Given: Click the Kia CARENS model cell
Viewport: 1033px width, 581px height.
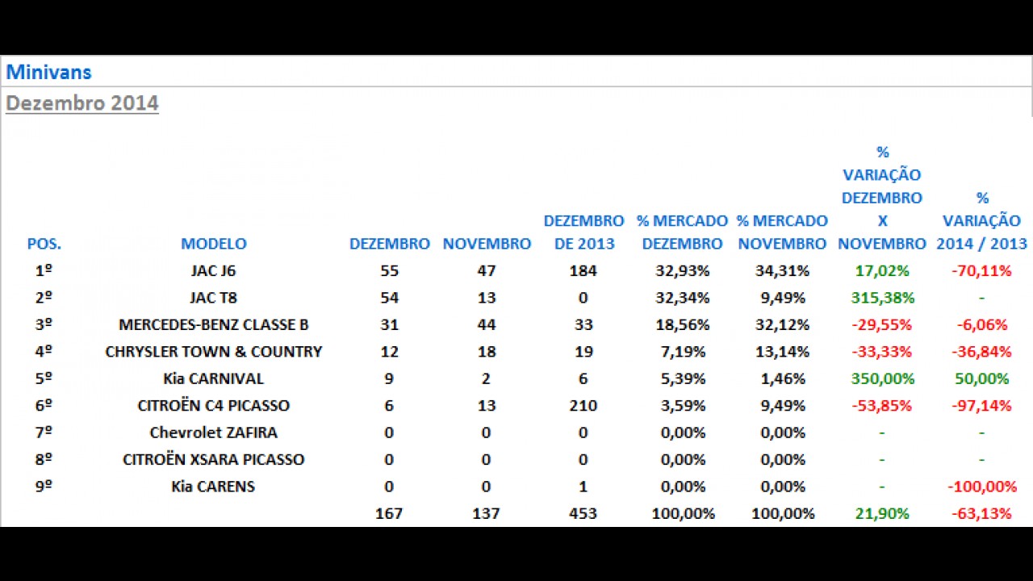Looking at the screenshot, I should pyautogui.click(x=214, y=487).
